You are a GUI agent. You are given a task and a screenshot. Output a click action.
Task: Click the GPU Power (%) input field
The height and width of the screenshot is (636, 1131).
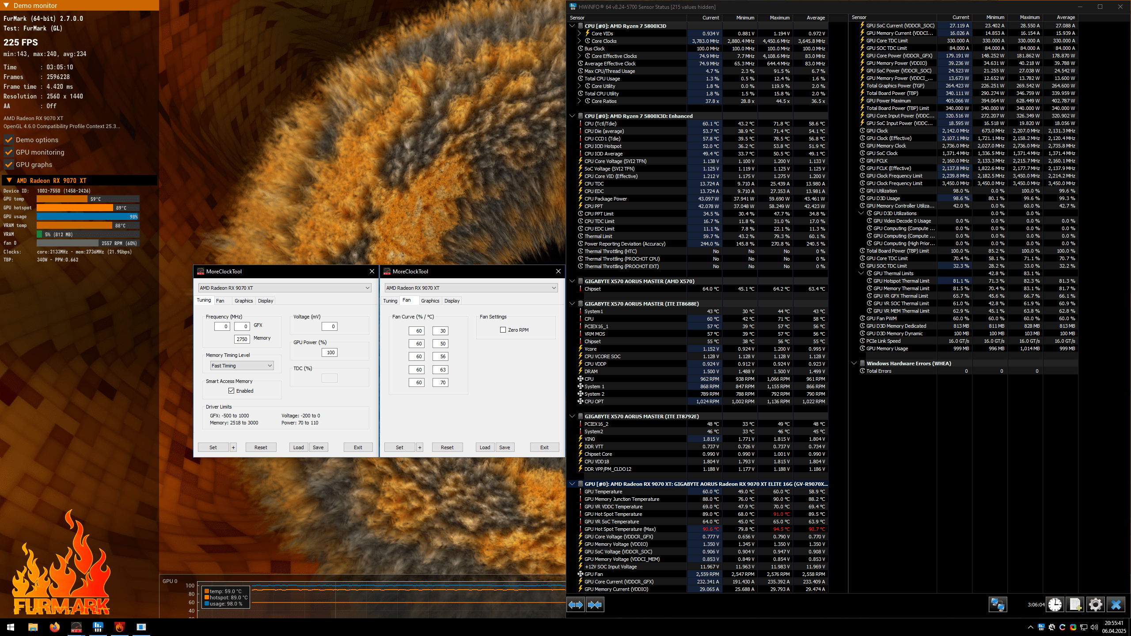pos(330,352)
